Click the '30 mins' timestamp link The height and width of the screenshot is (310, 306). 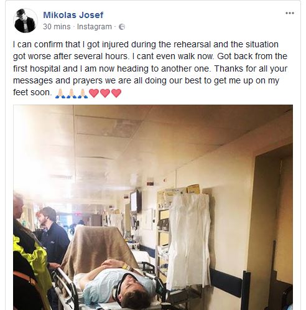tap(57, 27)
